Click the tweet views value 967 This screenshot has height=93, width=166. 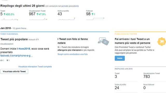[x=32, y=14]
